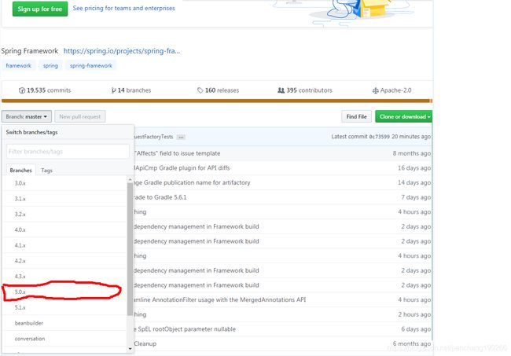Open the Gradle publication name for artifactory commit
The image size is (511, 356).
click(x=192, y=182)
